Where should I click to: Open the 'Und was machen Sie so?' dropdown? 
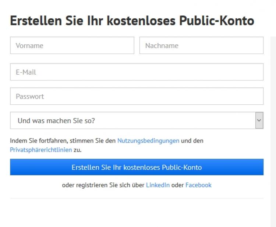click(132, 120)
